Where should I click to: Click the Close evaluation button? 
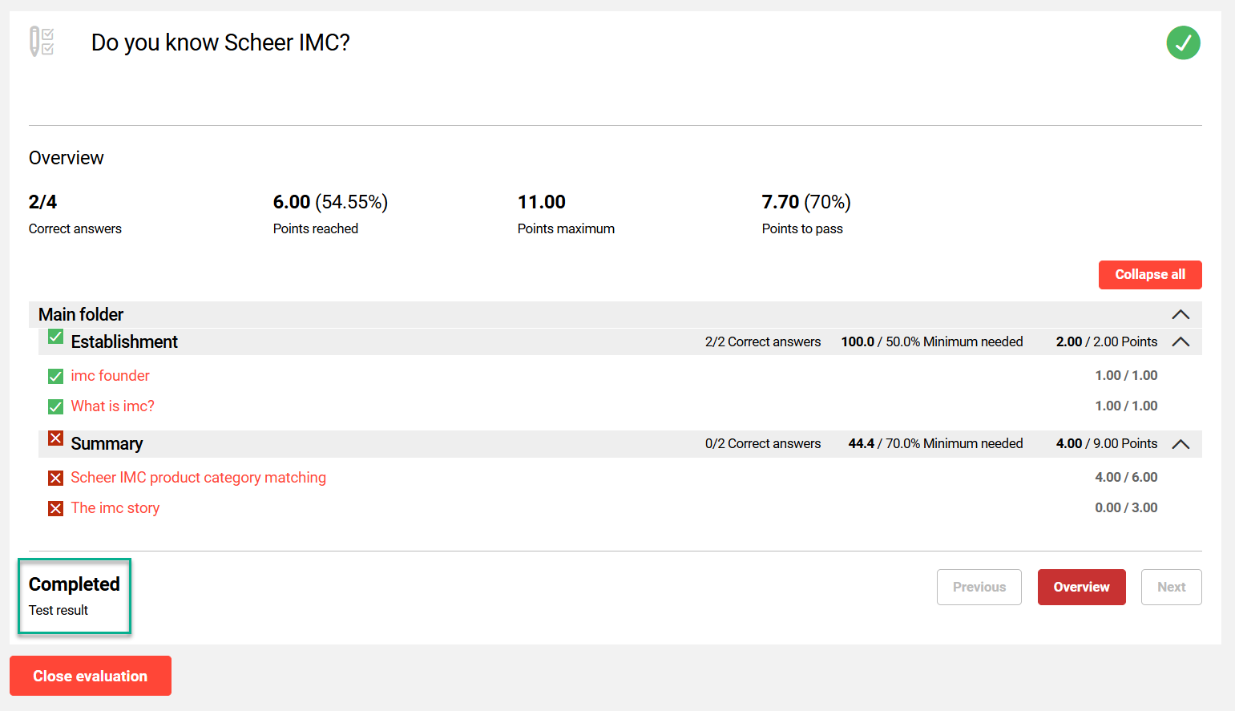click(x=91, y=676)
